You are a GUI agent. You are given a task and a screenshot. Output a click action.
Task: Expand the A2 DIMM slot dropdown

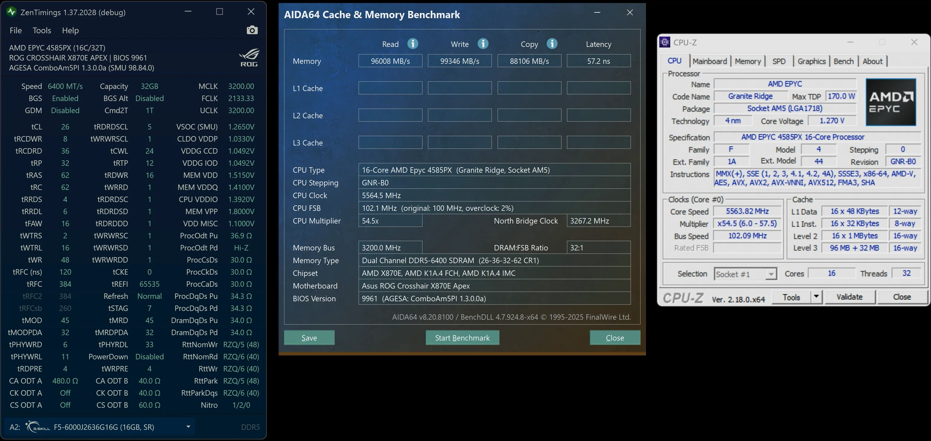(188, 427)
